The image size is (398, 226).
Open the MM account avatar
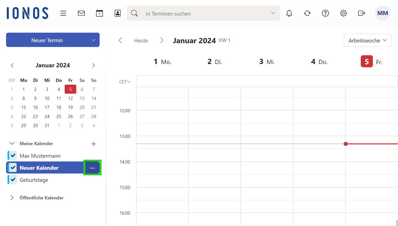382,13
